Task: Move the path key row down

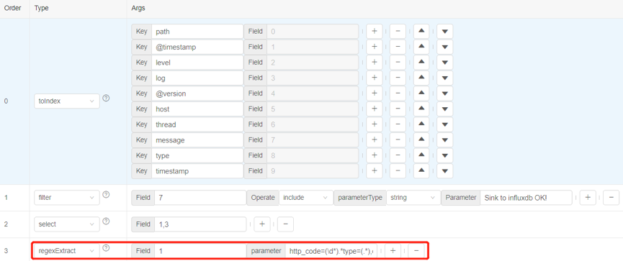Action: tap(444, 32)
